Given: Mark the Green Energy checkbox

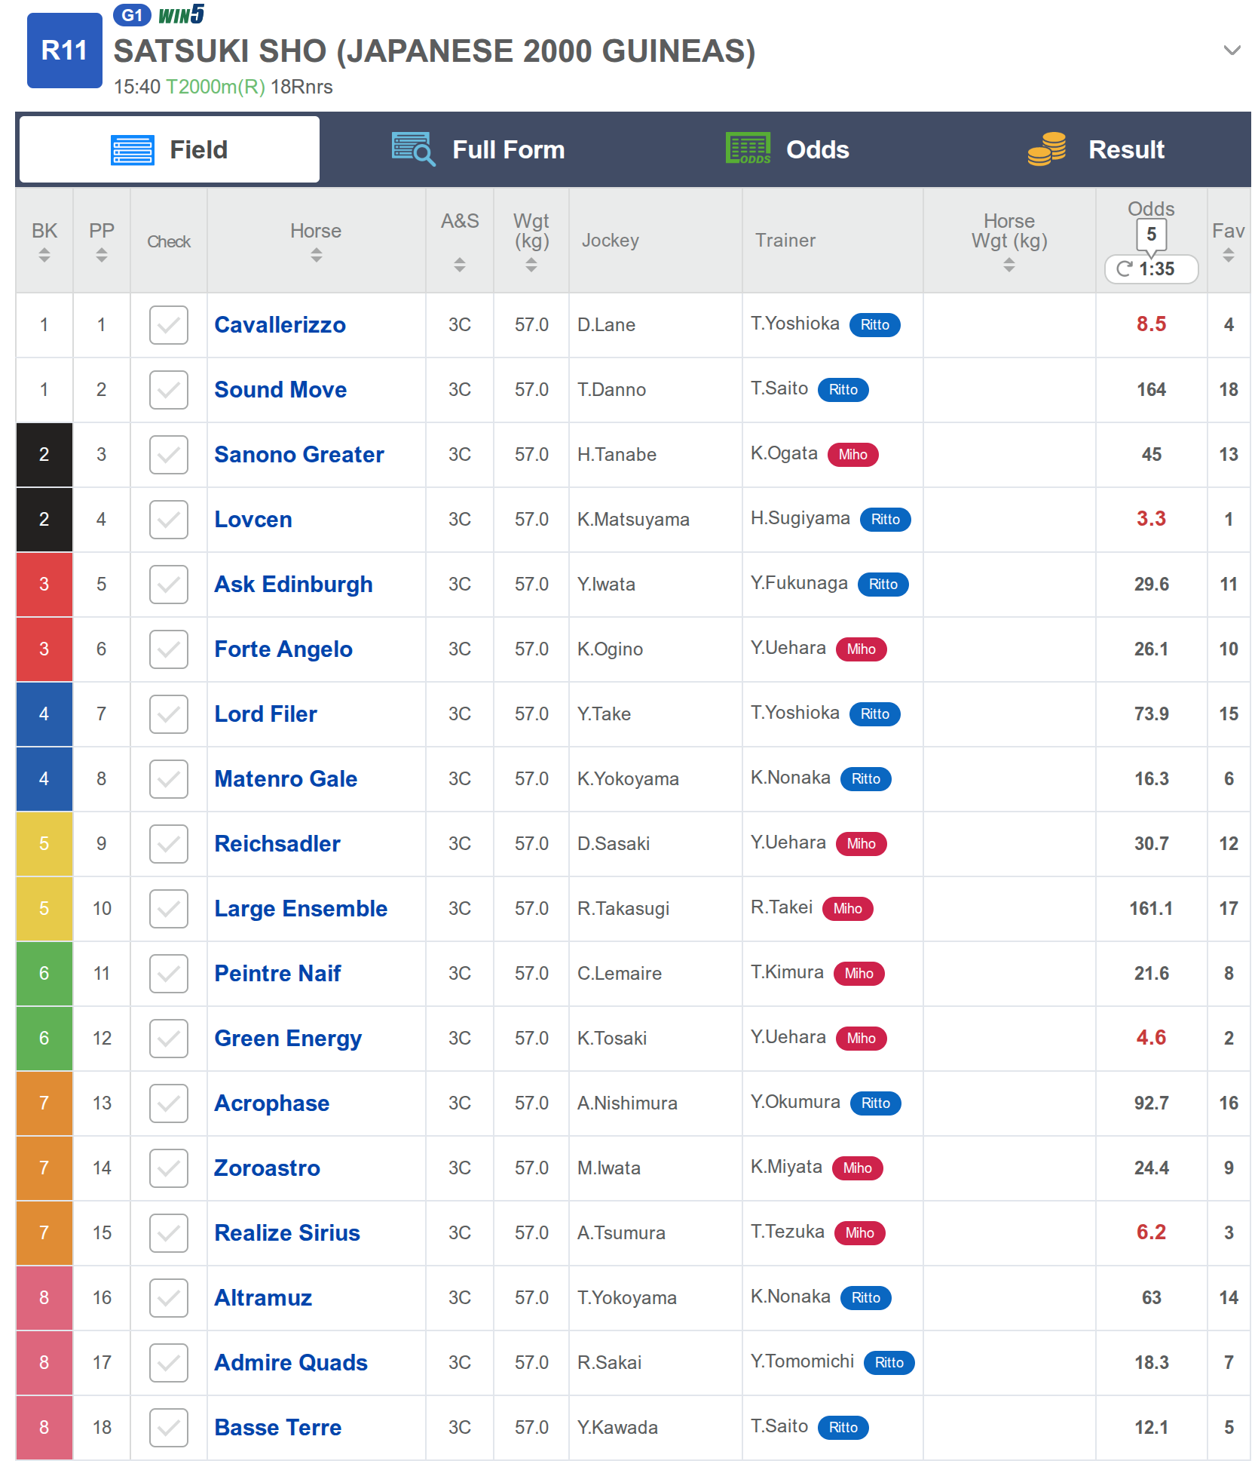Looking at the screenshot, I should (x=169, y=1039).
